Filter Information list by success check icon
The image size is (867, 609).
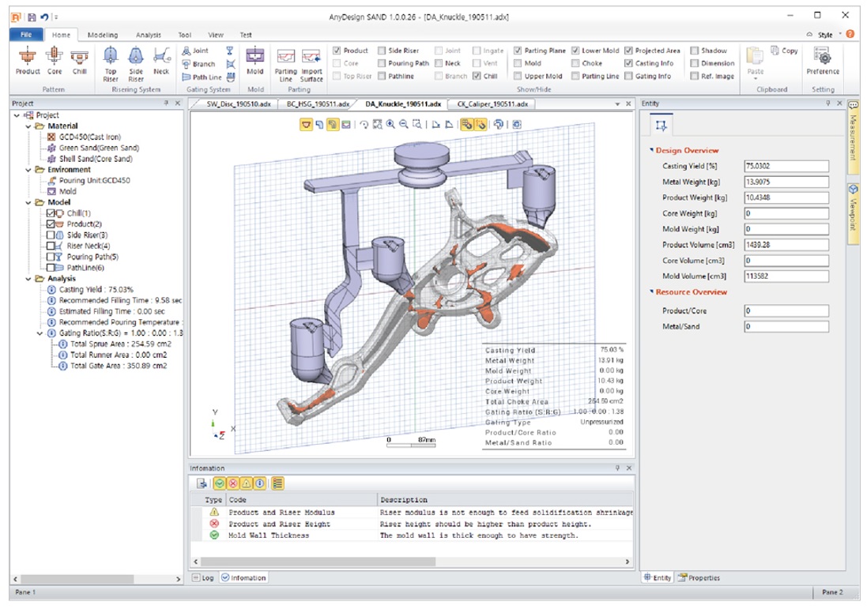click(x=220, y=483)
